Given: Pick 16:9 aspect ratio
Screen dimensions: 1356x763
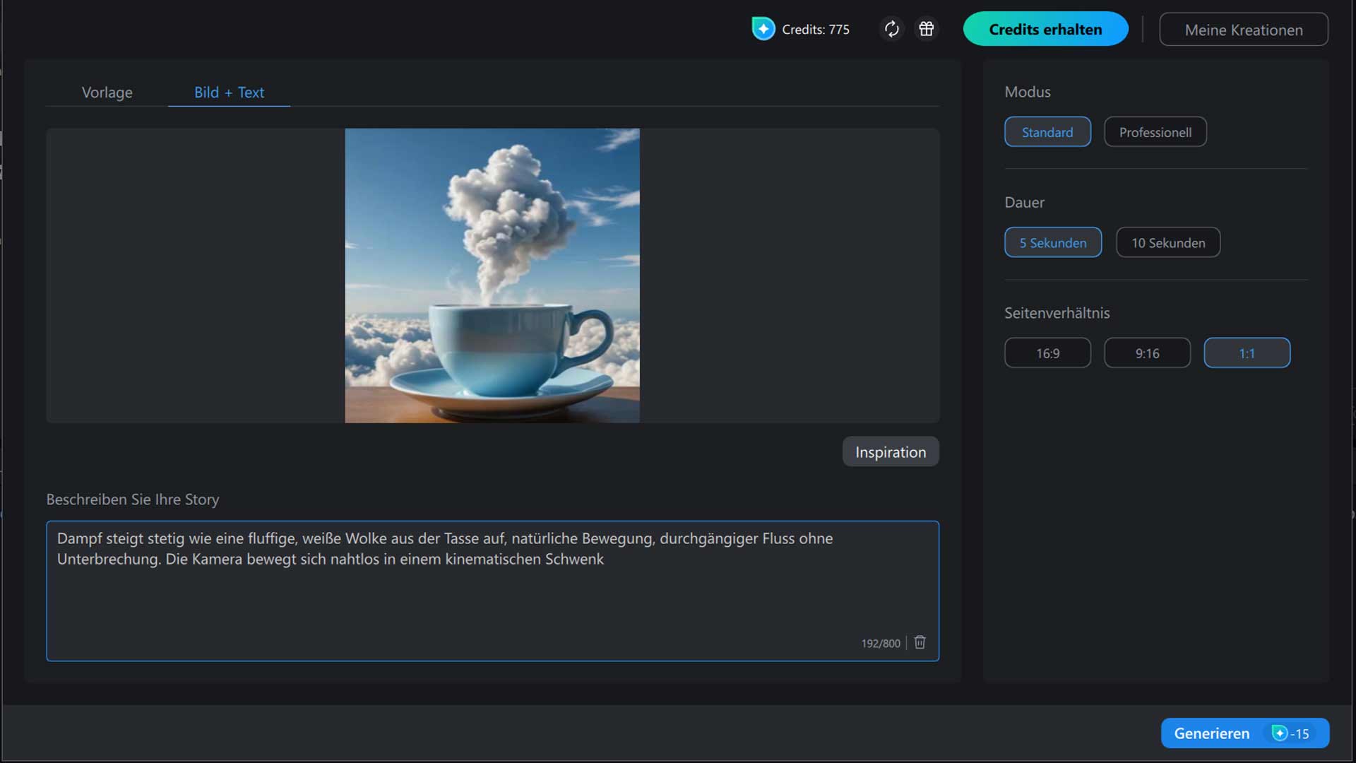Looking at the screenshot, I should [1047, 353].
